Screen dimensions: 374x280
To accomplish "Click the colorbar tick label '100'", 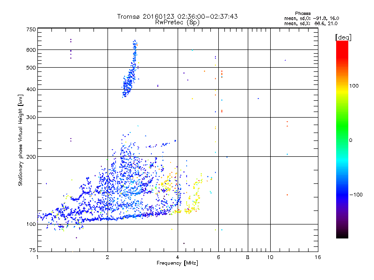I will pos(354,86).
